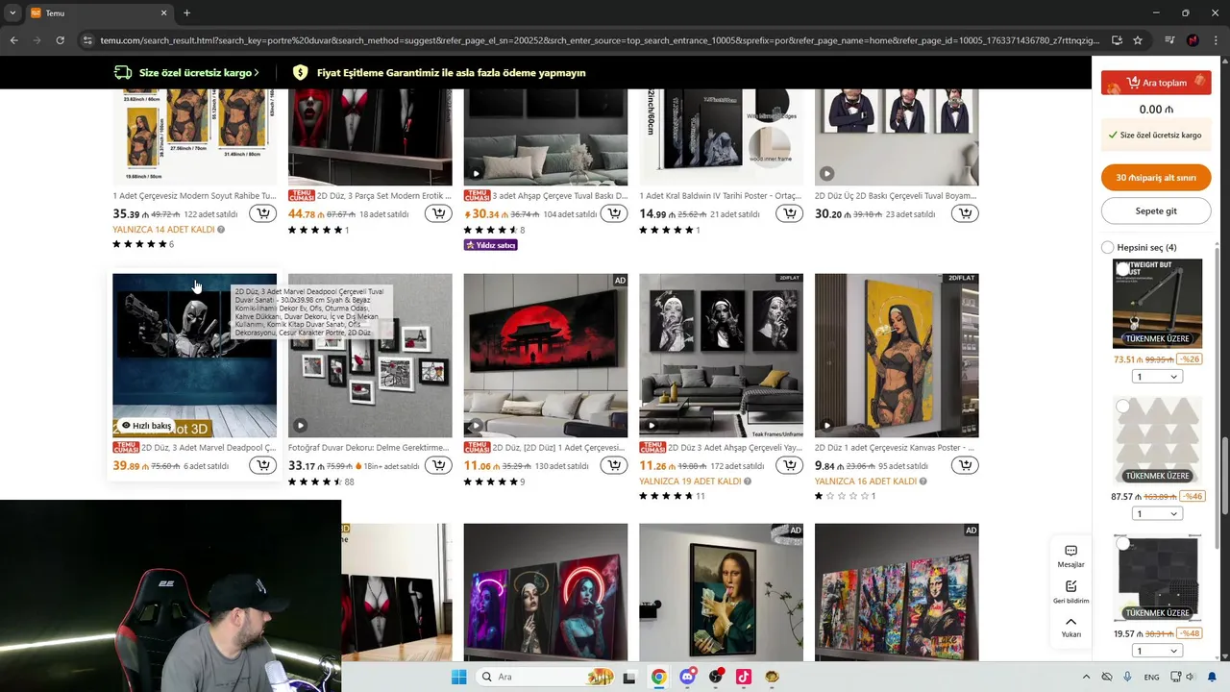Open the colorful graffiti Mona Lisa thumbnail
Screen dimensions: 1230x692
coord(897,592)
